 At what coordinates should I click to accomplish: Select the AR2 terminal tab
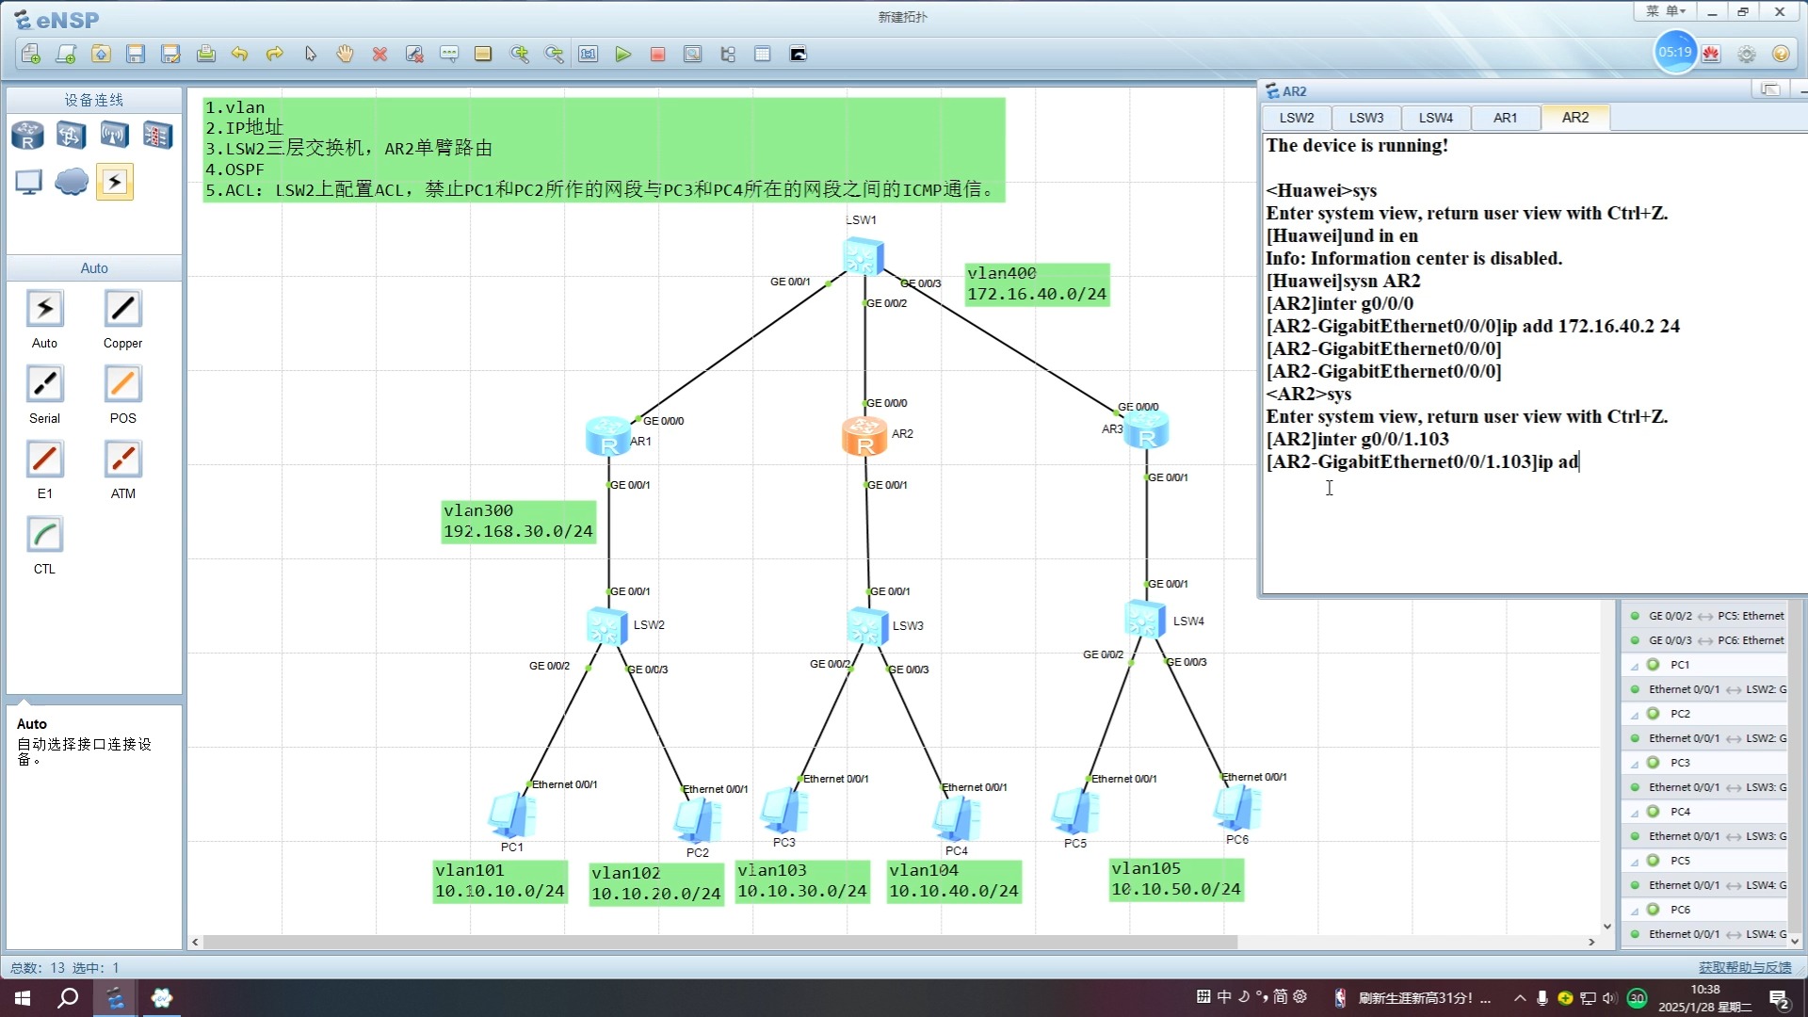(1575, 118)
